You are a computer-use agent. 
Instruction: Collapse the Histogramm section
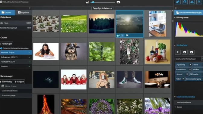175,17
